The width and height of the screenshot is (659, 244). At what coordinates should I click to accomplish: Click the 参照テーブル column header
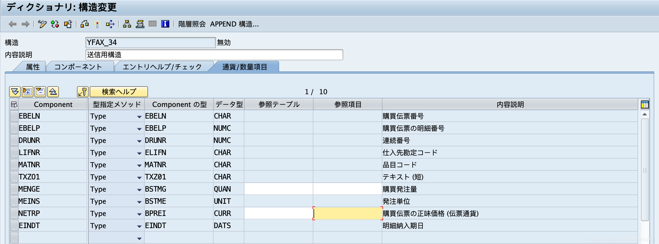[x=279, y=105]
